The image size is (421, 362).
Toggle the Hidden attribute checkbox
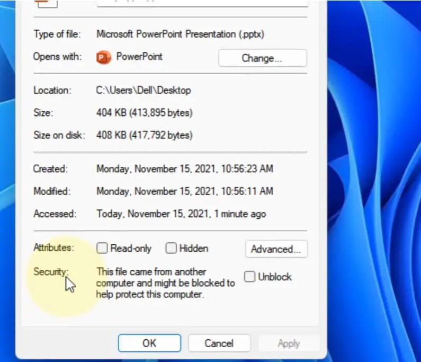171,248
